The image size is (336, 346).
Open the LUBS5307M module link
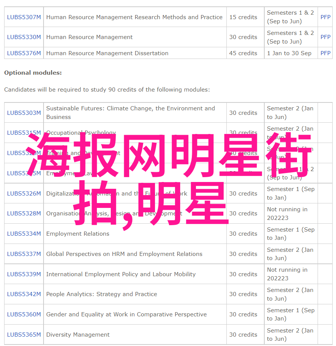point(24,17)
